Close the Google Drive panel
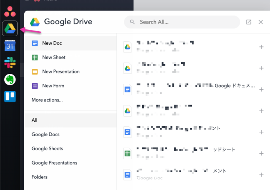270x190 pixels. (260, 22)
